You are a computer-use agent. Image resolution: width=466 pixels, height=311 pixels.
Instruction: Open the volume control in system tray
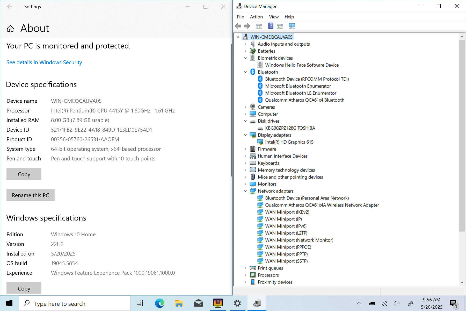pyautogui.click(x=396, y=303)
